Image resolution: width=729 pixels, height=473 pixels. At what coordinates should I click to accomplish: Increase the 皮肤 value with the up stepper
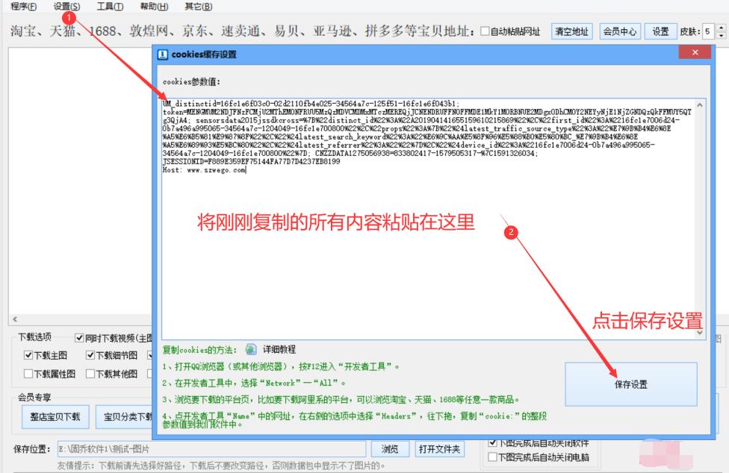721,28
